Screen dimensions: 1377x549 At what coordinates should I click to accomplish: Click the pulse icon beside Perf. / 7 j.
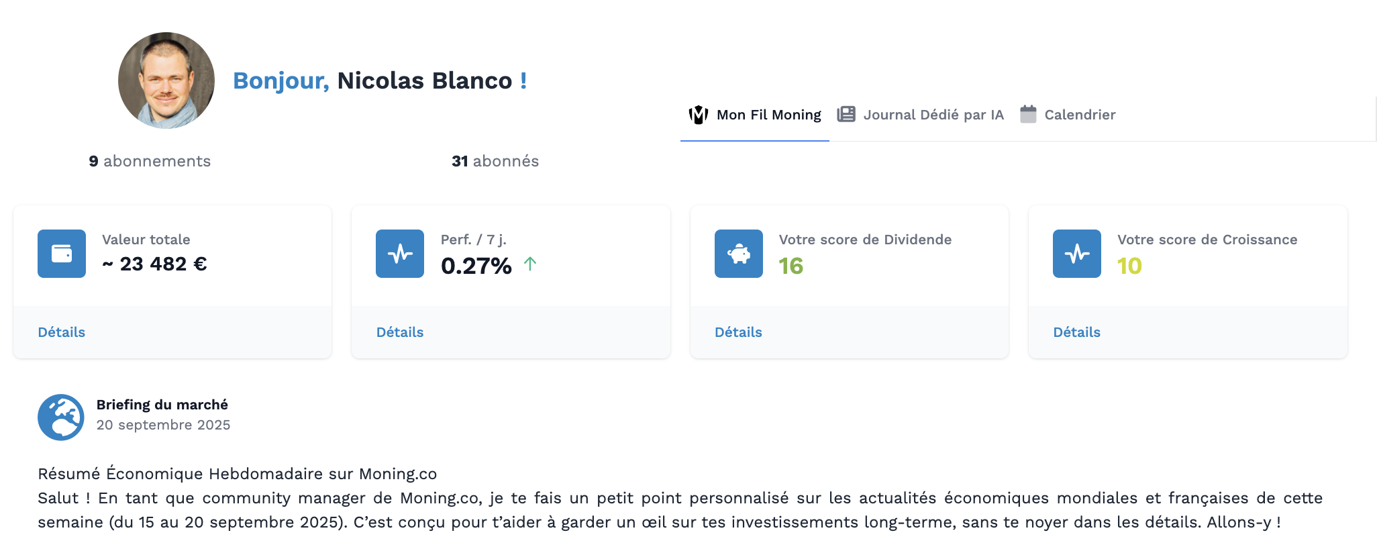point(400,254)
